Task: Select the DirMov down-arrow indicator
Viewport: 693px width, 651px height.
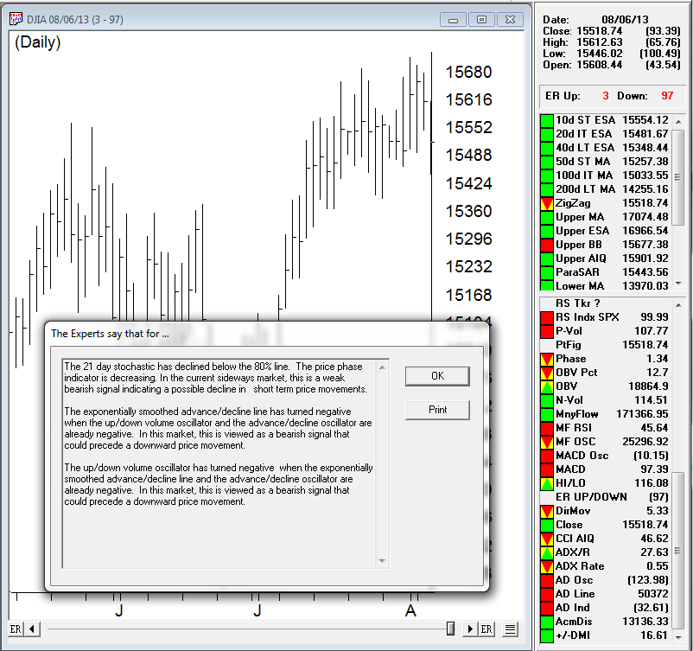Action: click(547, 511)
